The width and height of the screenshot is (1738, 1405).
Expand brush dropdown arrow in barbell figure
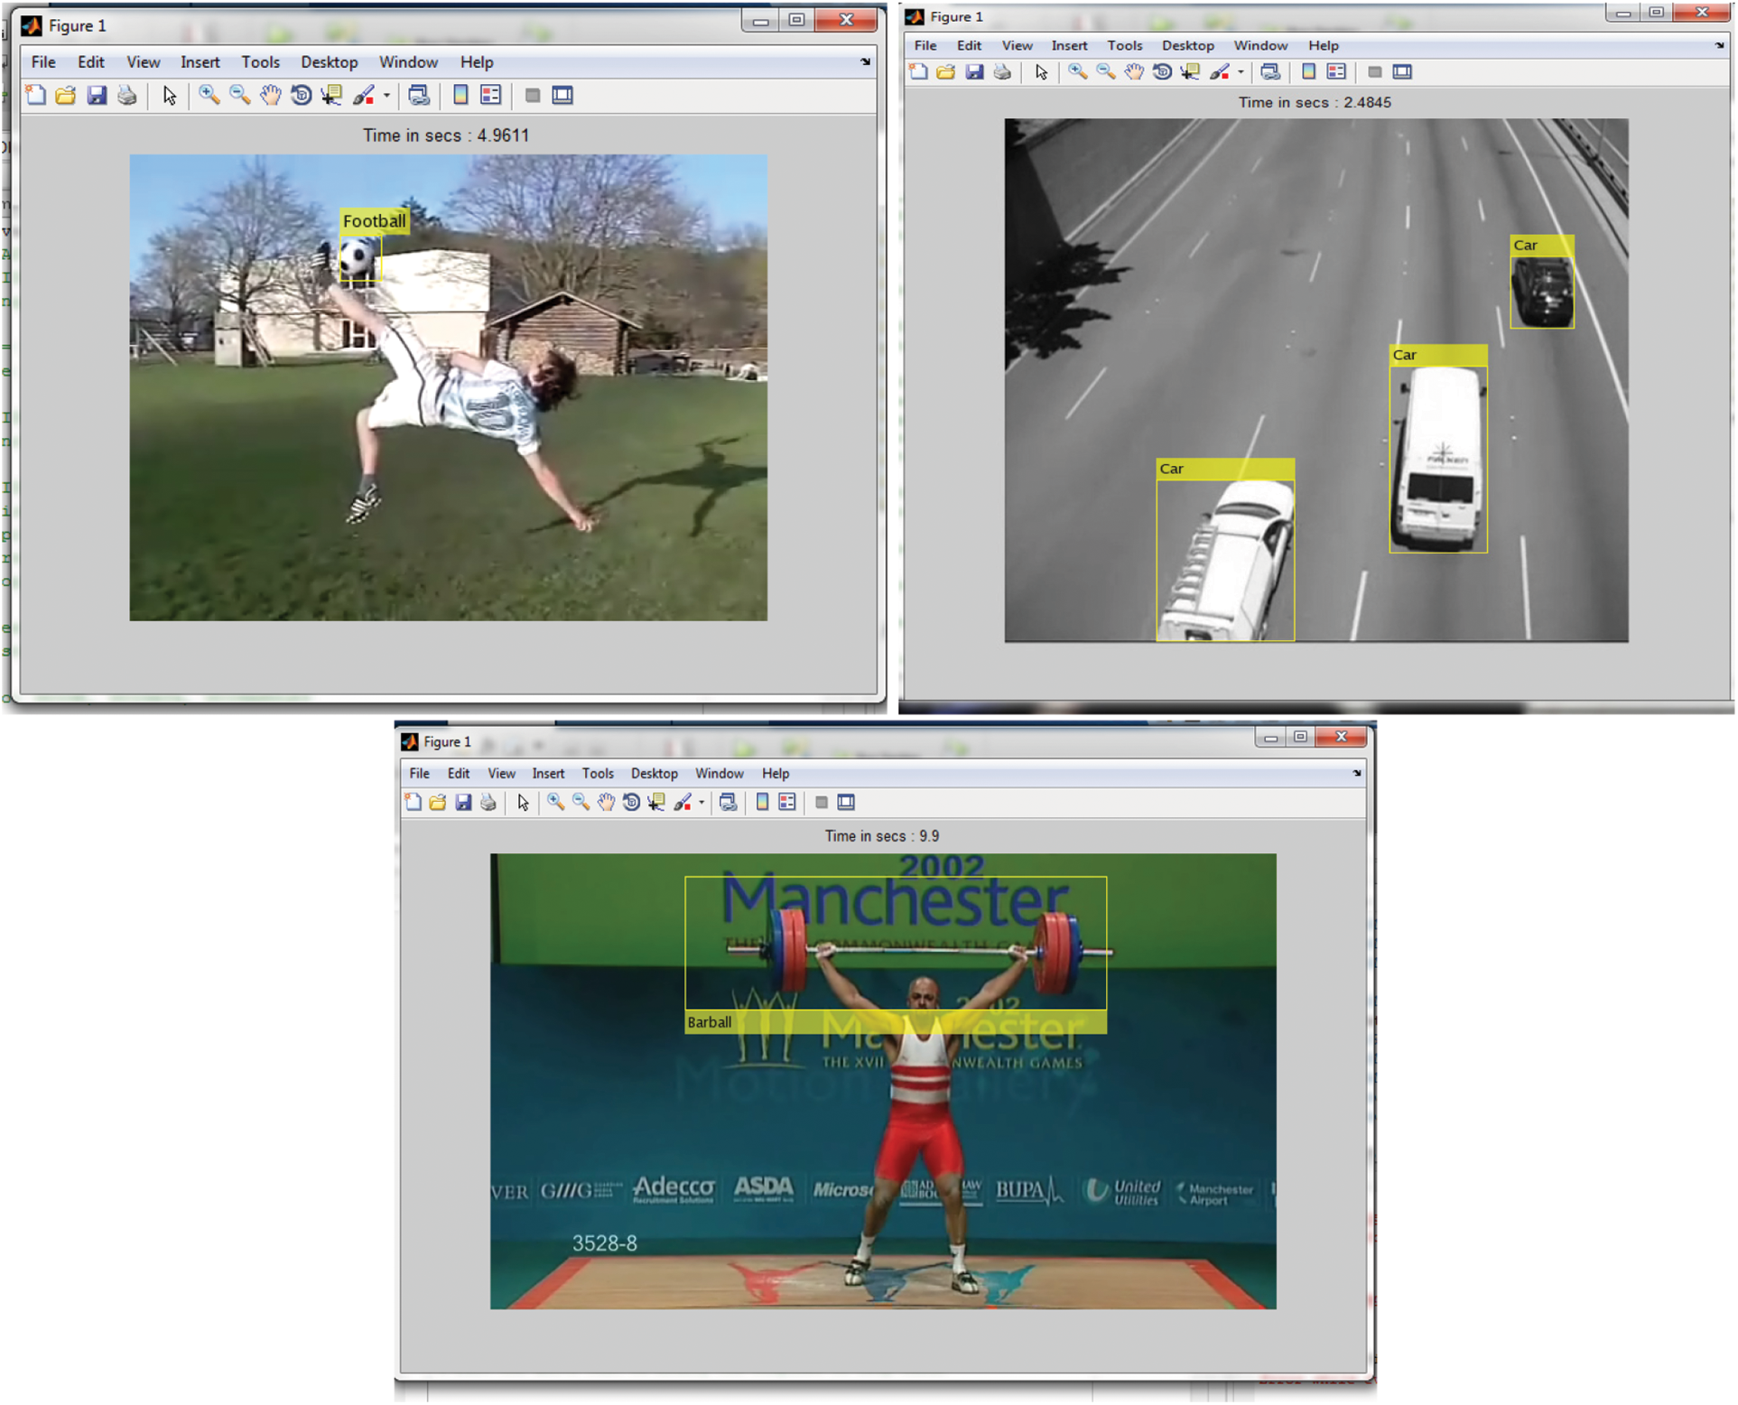tap(702, 803)
